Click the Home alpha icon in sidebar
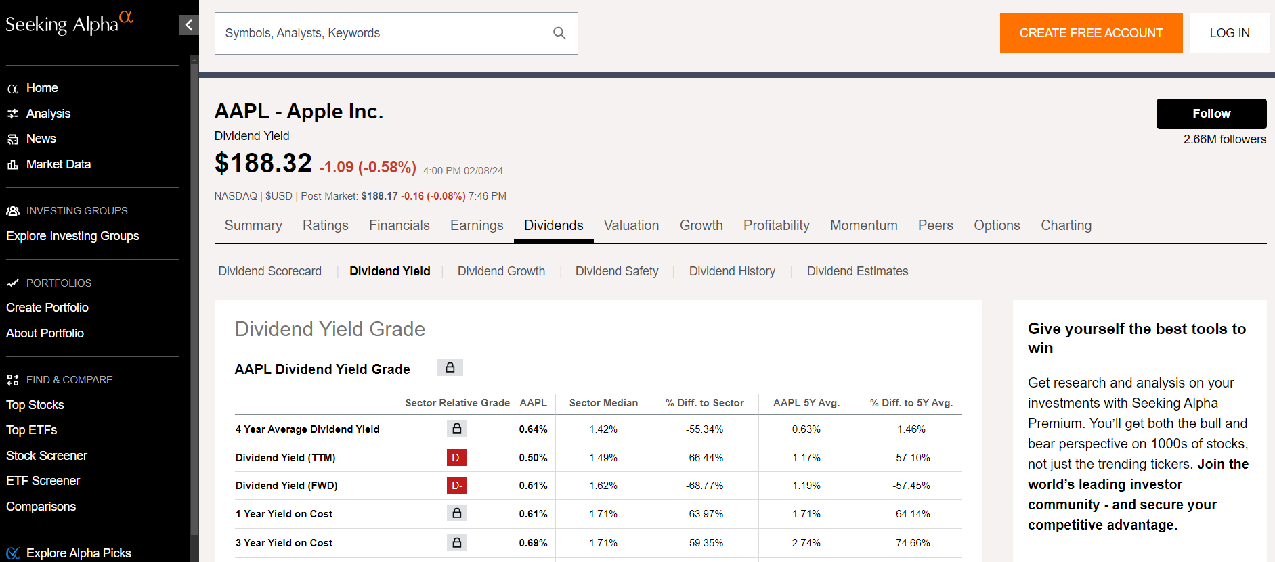1275x562 pixels. (13, 89)
